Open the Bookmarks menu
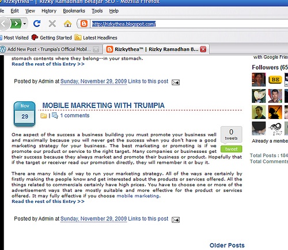This screenshot has height=250, width=288. click(74, 11)
